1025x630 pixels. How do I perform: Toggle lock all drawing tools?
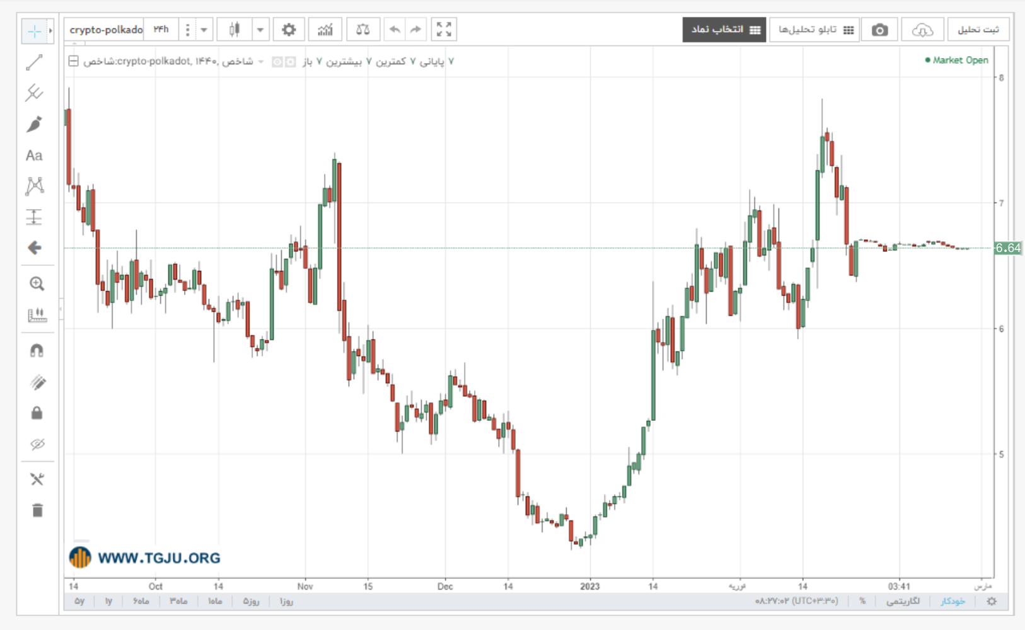click(37, 413)
